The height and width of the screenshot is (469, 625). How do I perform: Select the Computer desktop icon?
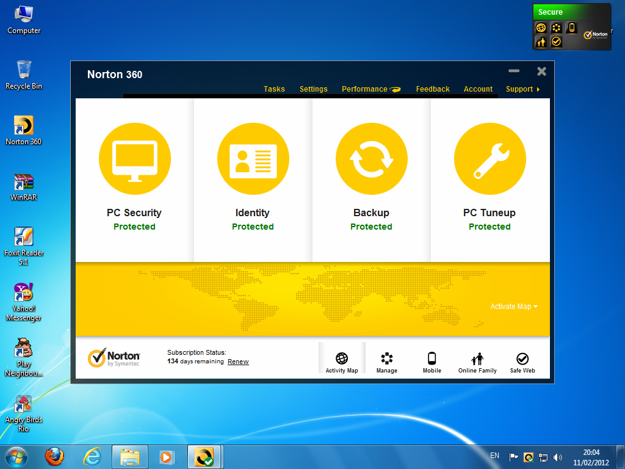pyautogui.click(x=24, y=20)
